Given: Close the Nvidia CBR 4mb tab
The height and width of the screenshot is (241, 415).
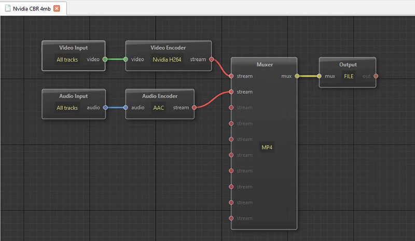Looking at the screenshot, I should click(57, 8).
